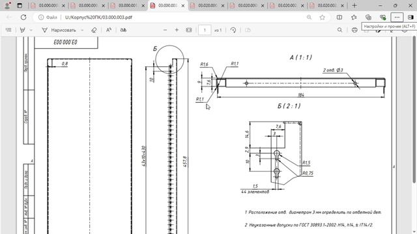This screenshot has width=417, height=234.
Task: Click the detail label Б near circle
Action: (155, 49)
